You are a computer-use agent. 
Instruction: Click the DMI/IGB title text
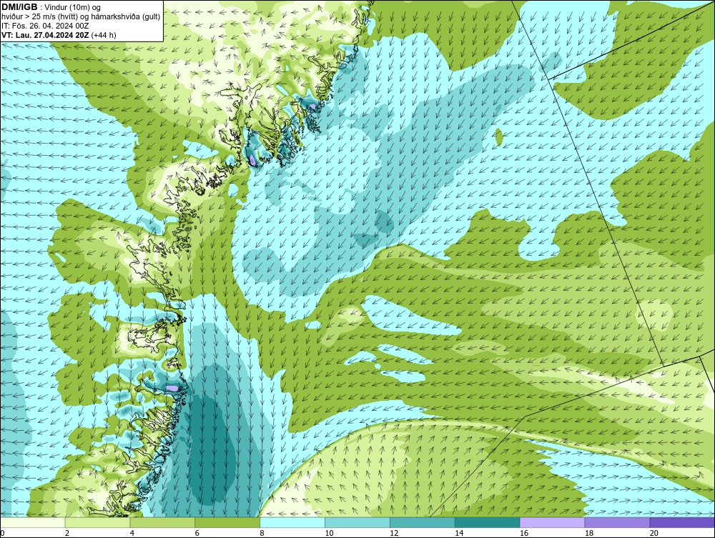(19, 7)
